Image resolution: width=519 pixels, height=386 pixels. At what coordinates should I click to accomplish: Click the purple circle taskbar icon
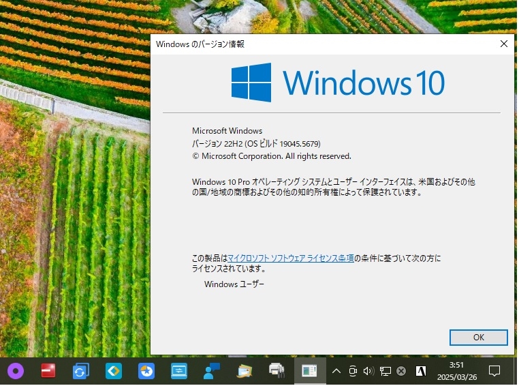pos(15,371)
